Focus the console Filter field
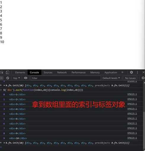The height and width of the screenshot is (151, 145). (66, 78)
